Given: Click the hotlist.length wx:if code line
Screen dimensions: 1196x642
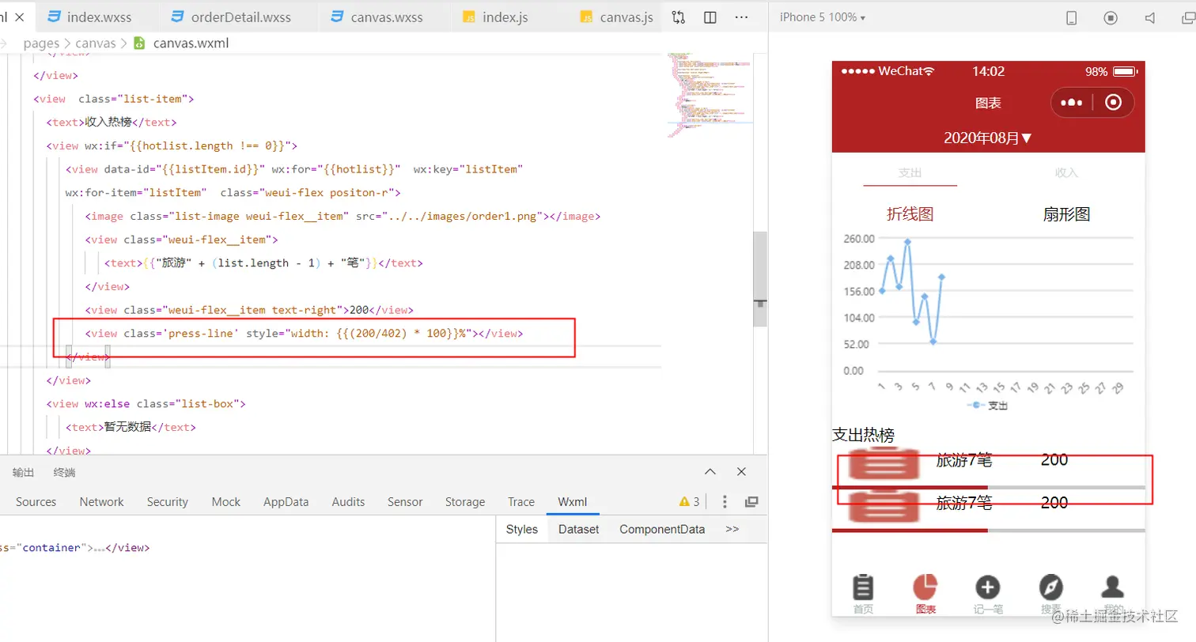Looking at the screenshot, I should point(172,146).
